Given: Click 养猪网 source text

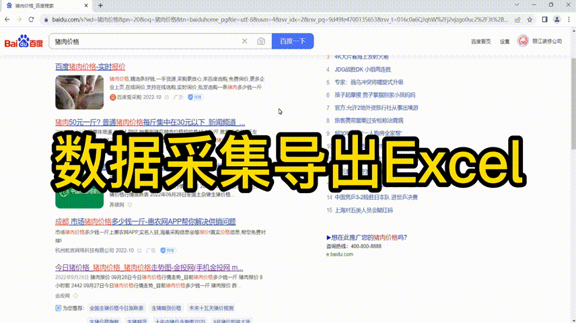Looking at the screenshot, I should click(x=117, y=205).
